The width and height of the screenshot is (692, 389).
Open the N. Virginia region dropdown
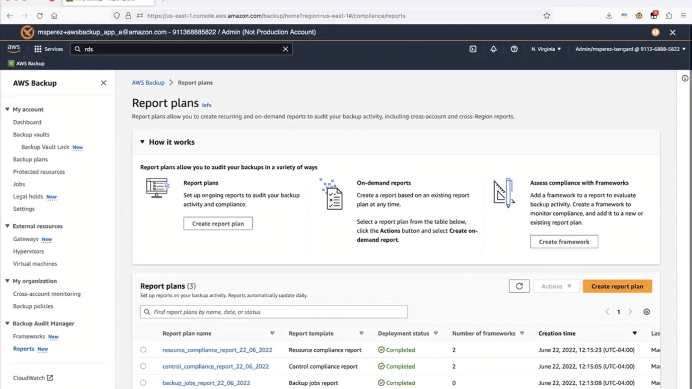[x=546, y=49]
